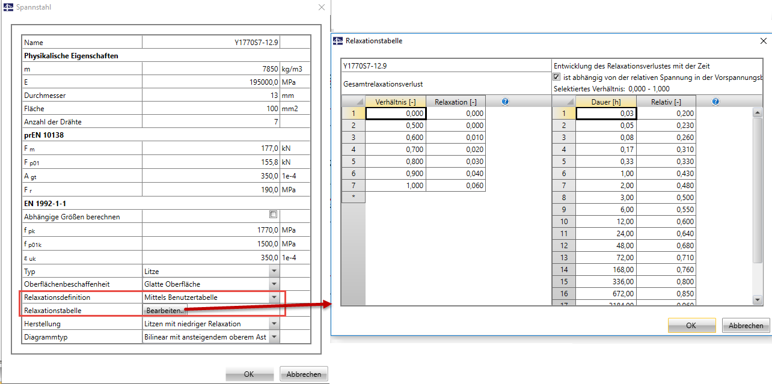Open the Typ dropdown showing Litze
The height and width of the screenshot is (384, 772).
coord(274,271)
